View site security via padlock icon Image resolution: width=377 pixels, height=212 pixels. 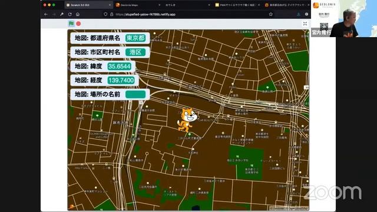(111, 14)
